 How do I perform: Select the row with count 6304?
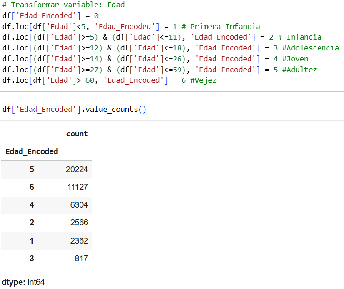click(x=46, y=205)
